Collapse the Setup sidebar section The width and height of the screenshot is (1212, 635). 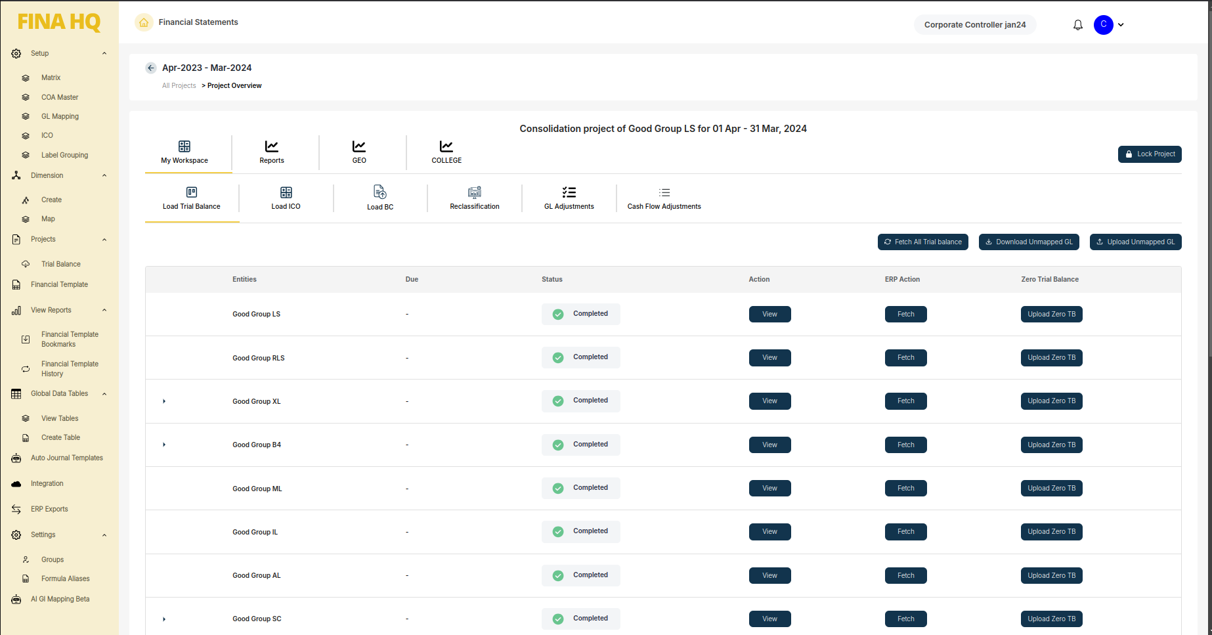[x=104, y=53]
